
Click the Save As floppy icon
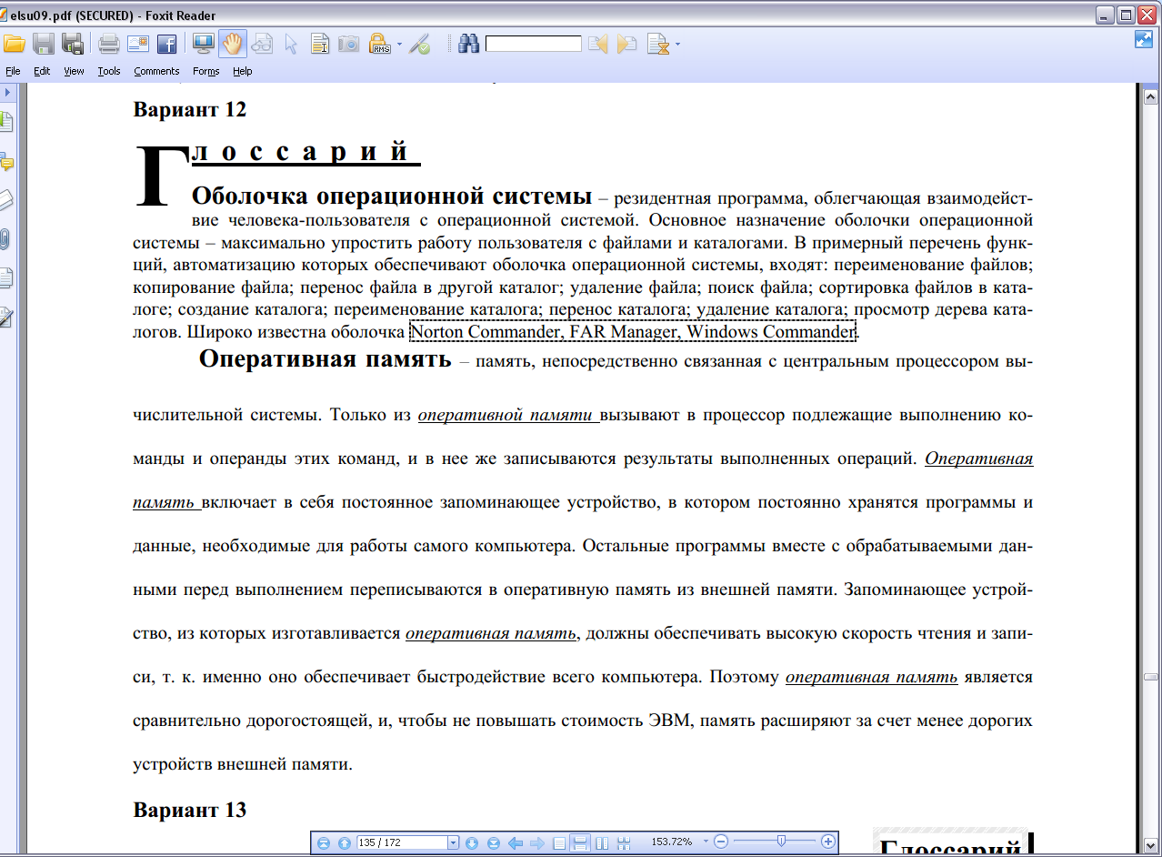[72, 43]
